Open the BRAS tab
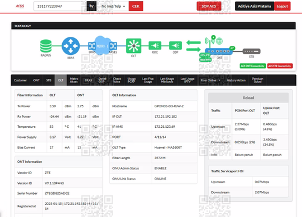This screenshot has height=217, width=302. [88, 80]
